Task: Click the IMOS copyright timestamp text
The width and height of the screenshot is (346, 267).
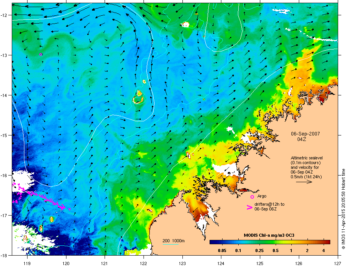Action: click(343, 209)
